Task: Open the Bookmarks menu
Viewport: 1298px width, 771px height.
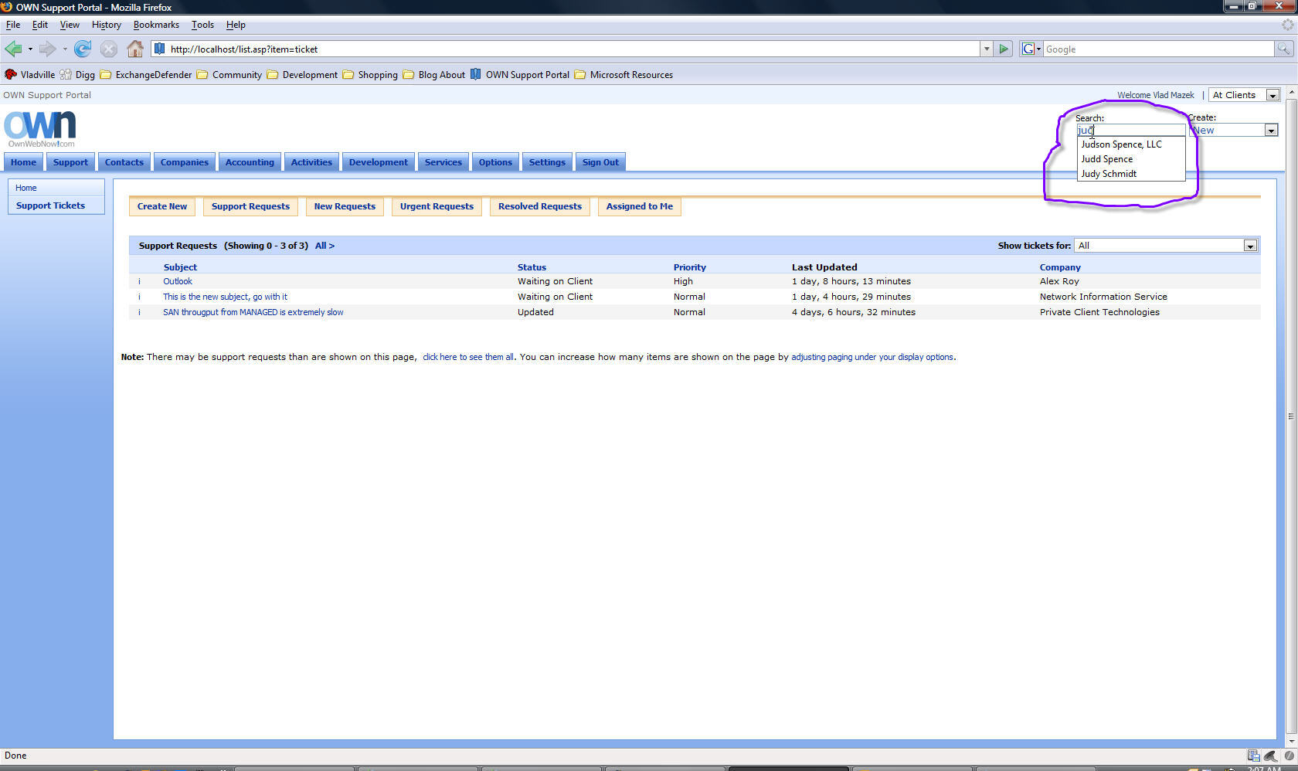Action: tap(156, 25)
